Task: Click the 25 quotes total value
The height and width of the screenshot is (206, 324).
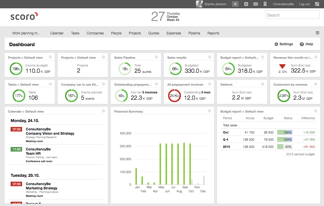Action: pos(143,71)
